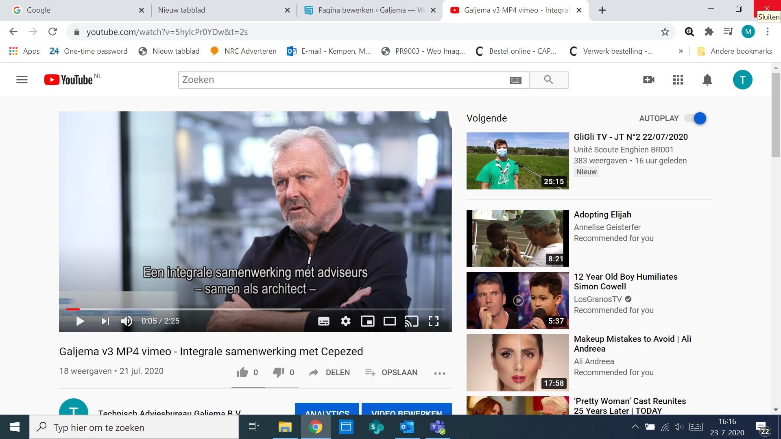Click the page vertical scrollbar
This screenshot has width=781, height=439.
776,115
